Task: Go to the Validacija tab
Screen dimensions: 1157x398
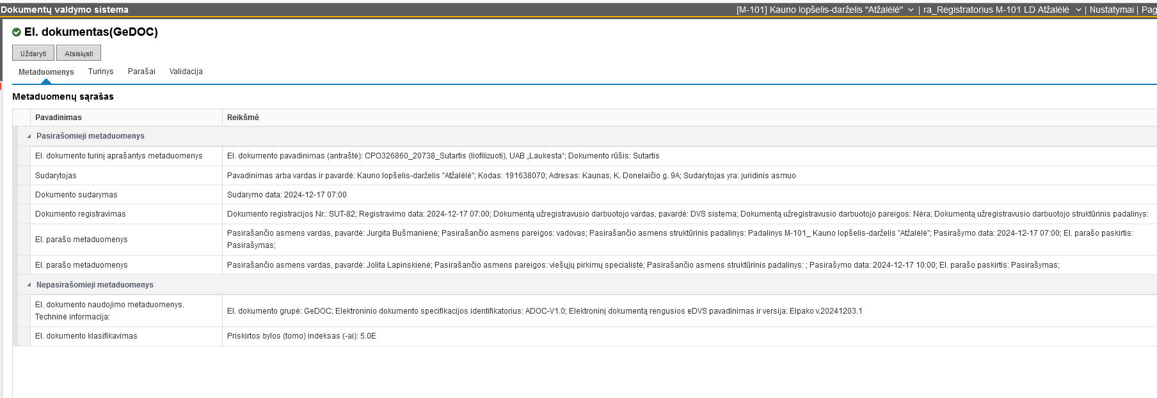Action: [x=186, y=72]
